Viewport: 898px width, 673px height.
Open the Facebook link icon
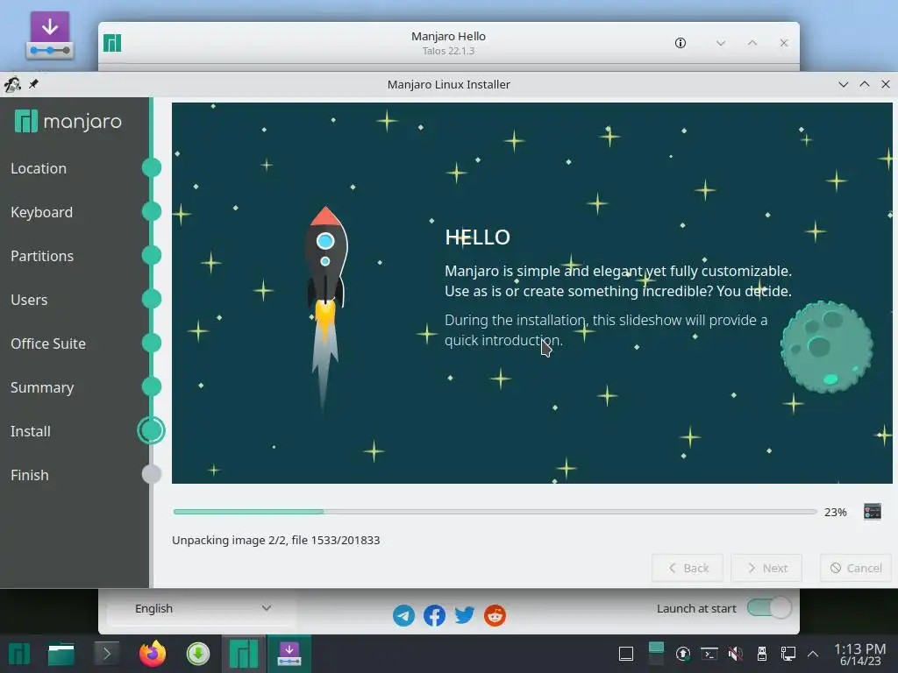pos(434,616)
